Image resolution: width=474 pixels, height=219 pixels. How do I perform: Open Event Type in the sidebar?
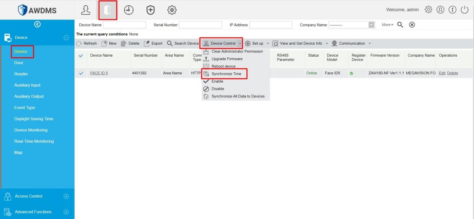pyautogui.click(x=24, y=108)
